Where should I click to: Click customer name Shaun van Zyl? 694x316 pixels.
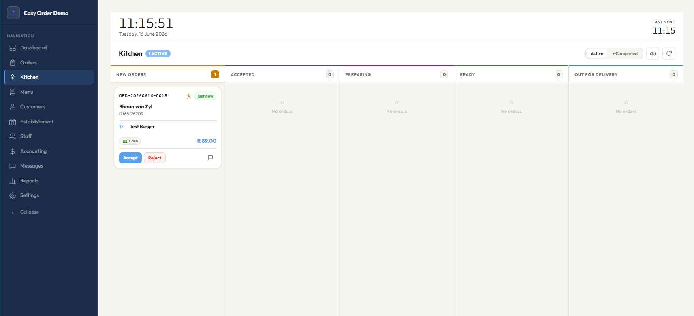[x=136, y=107]
